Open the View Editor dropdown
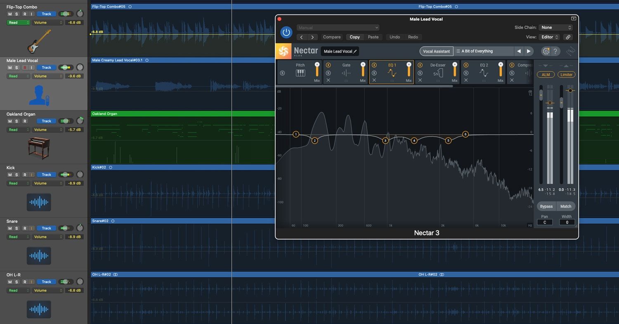The height and width of the screenshot is (324, 619). coord(549,37)
